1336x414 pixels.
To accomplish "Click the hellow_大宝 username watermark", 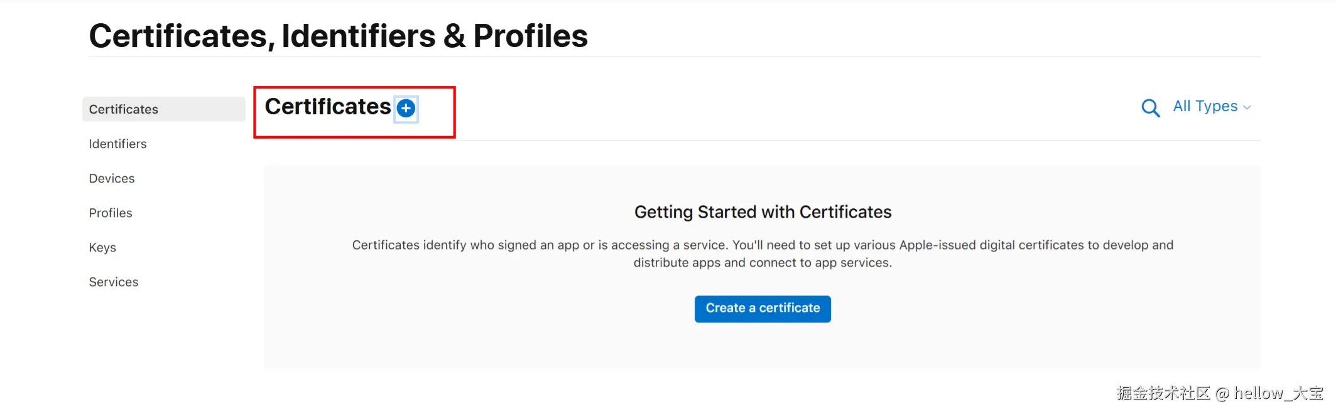I will pos(1278,393).
